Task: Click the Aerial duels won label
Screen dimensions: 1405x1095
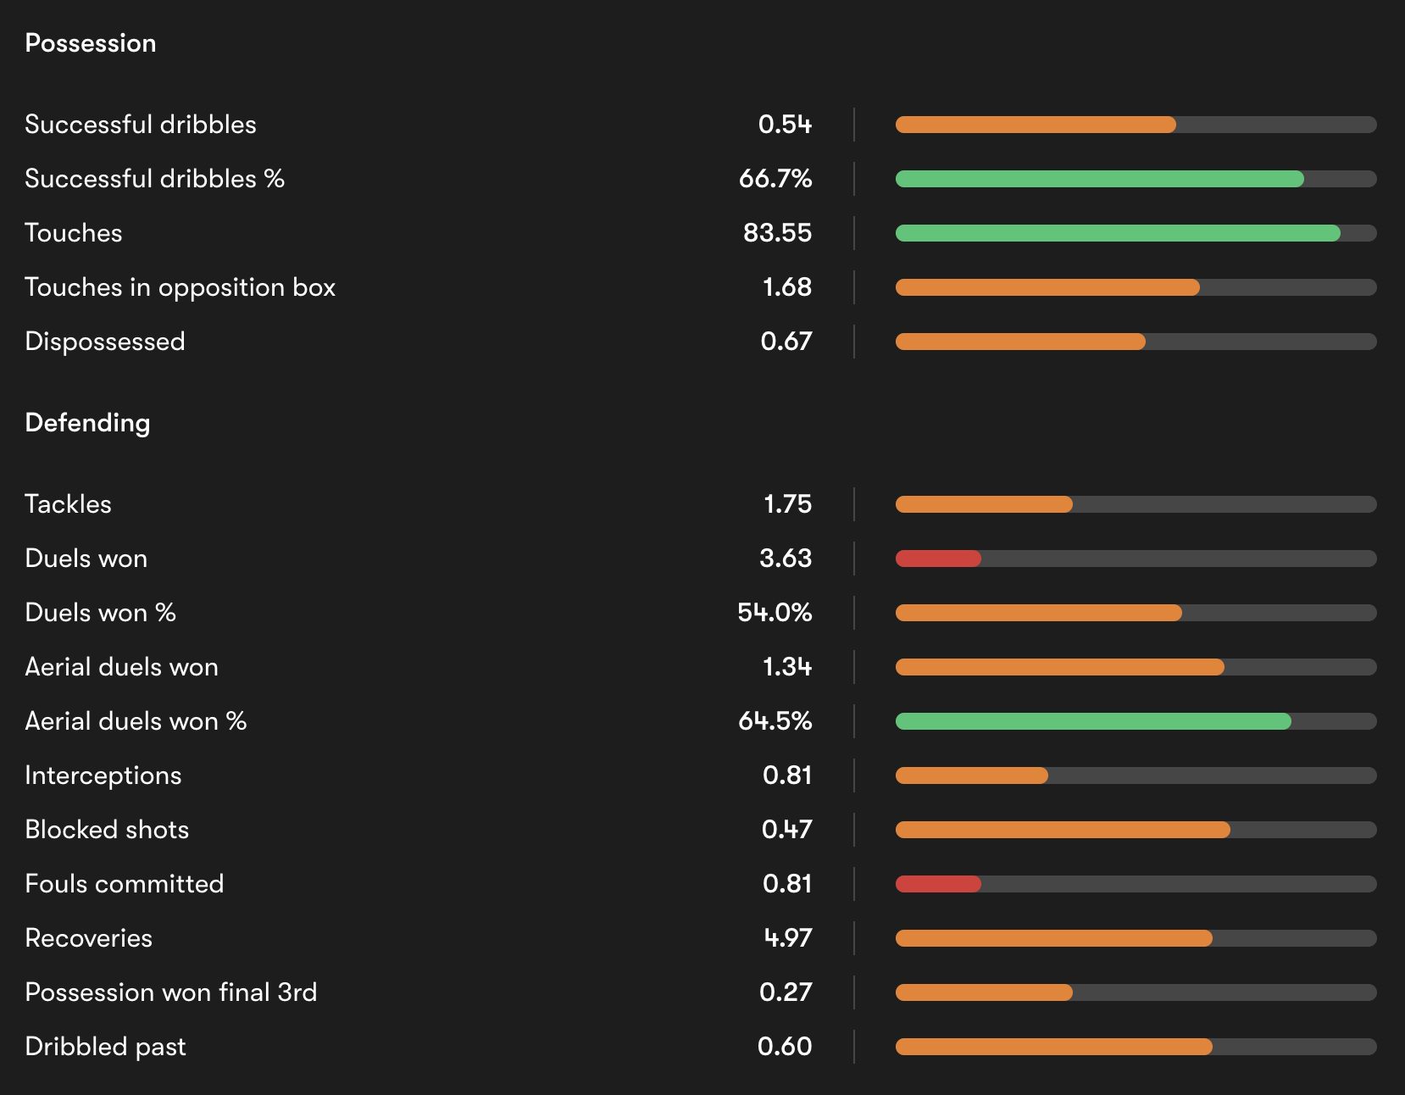Action: (122, 667)
